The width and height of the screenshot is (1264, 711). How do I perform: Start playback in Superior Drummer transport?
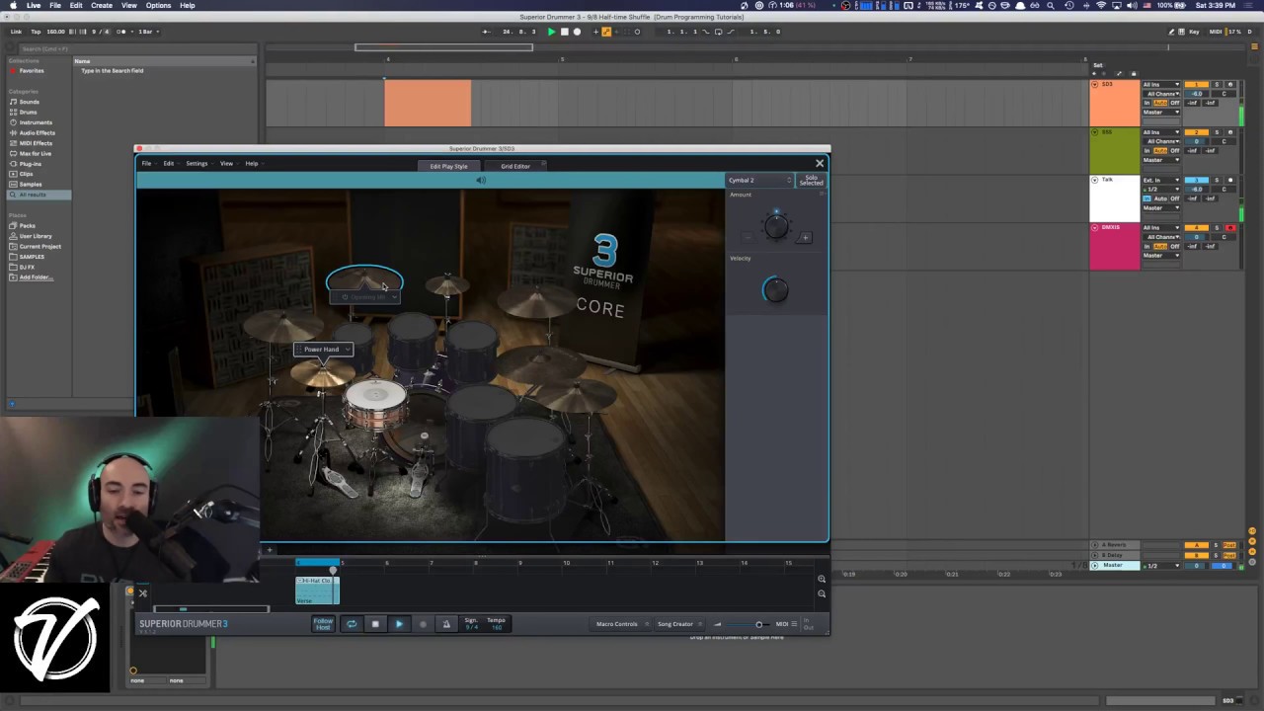click(399, 624)
